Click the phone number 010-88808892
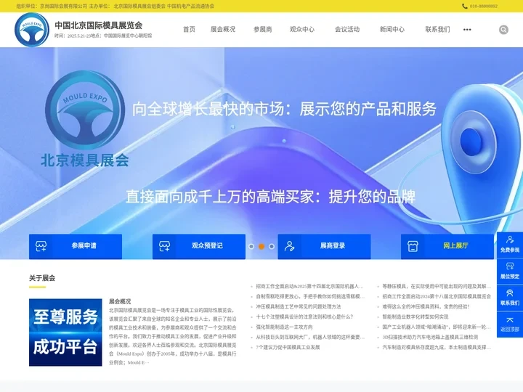Screen dimensions: 523x392 (x=483, y=6)
